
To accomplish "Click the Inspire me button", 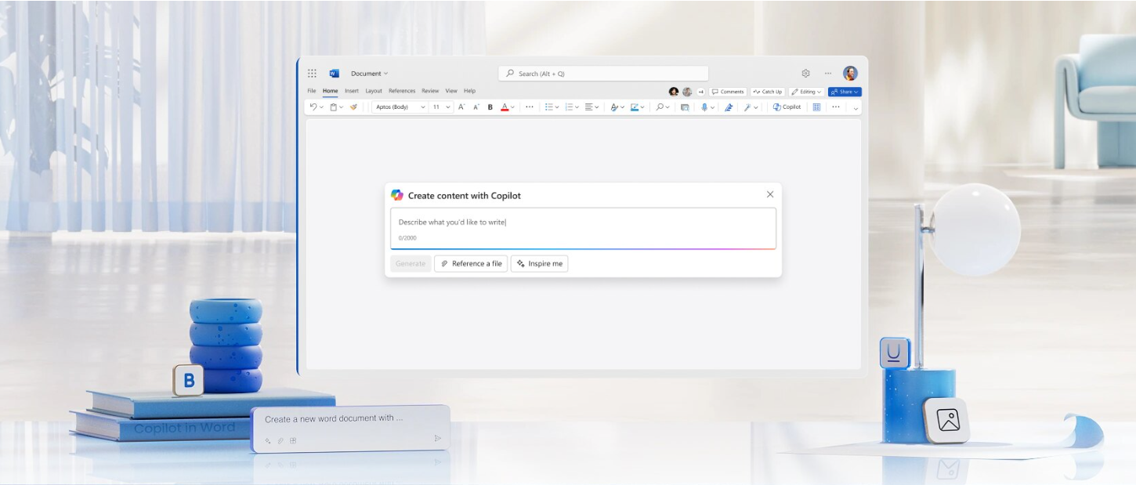I will point(540,263).
